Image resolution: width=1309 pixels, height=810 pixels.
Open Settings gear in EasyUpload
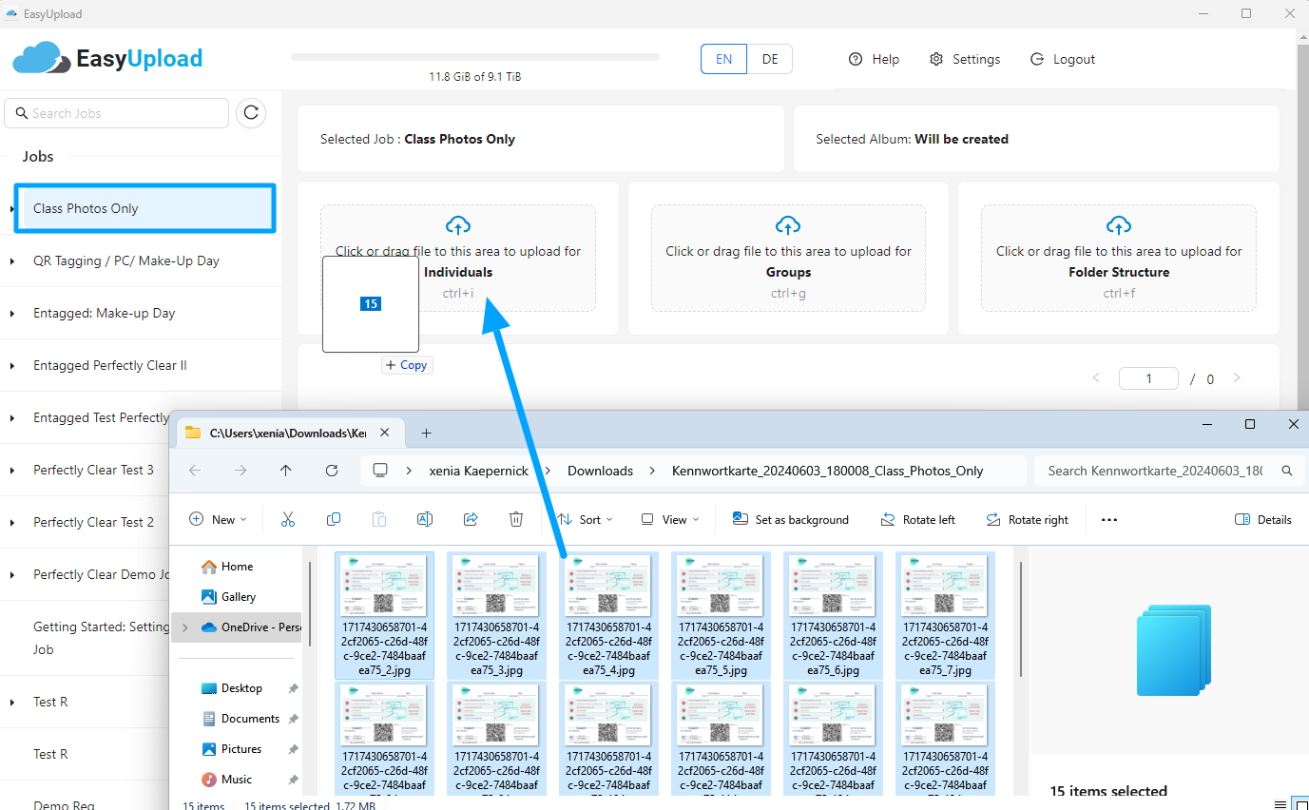click(x=936, y=59)
